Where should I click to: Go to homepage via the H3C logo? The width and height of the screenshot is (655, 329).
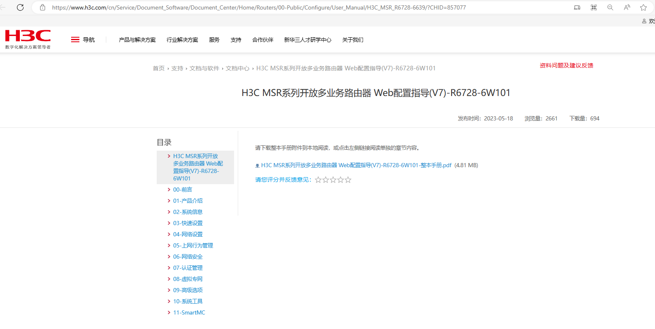tap(28, 39)
